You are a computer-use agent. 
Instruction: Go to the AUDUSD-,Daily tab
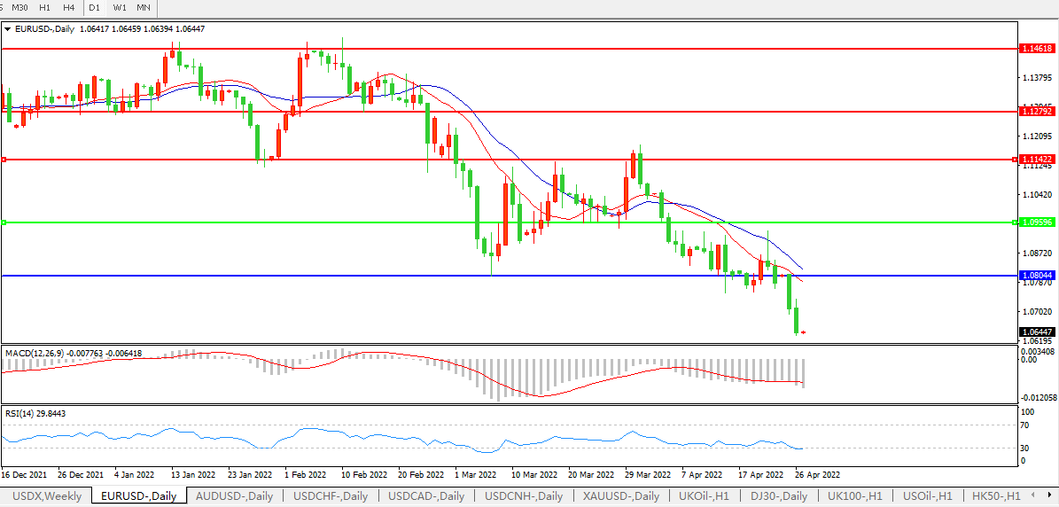[x=235, y=495]
